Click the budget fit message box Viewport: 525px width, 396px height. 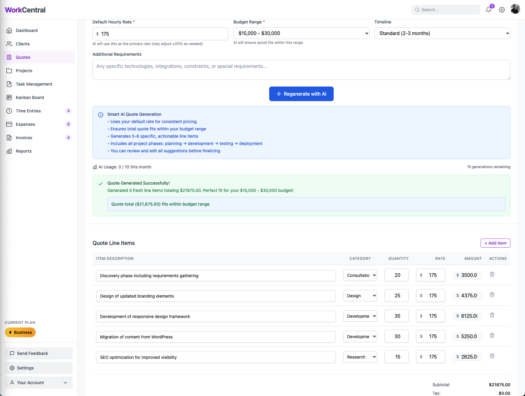[306, 204]
